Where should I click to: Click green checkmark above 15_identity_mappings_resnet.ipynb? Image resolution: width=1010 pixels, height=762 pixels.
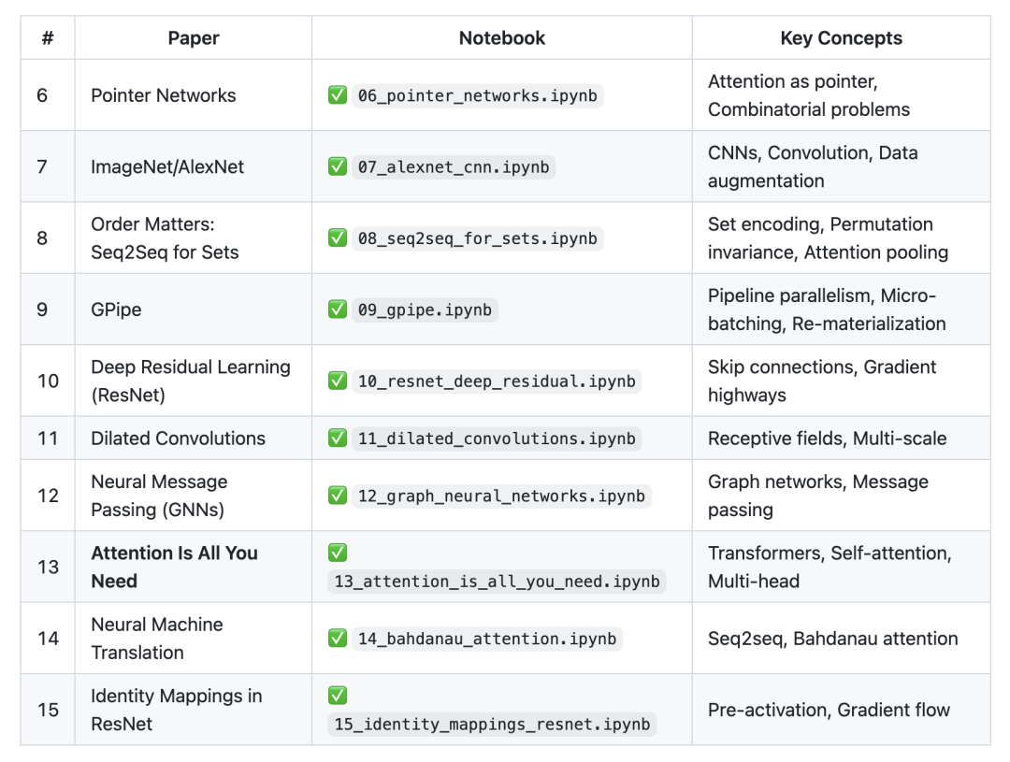(338, 696)
